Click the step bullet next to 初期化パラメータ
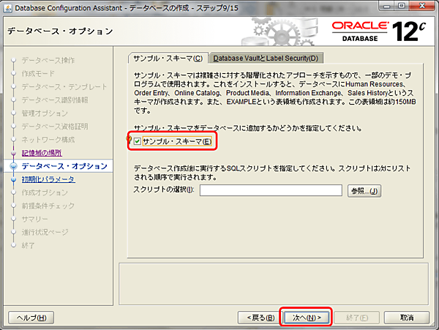Screen dimensions: 439x330 pos(13,179)
